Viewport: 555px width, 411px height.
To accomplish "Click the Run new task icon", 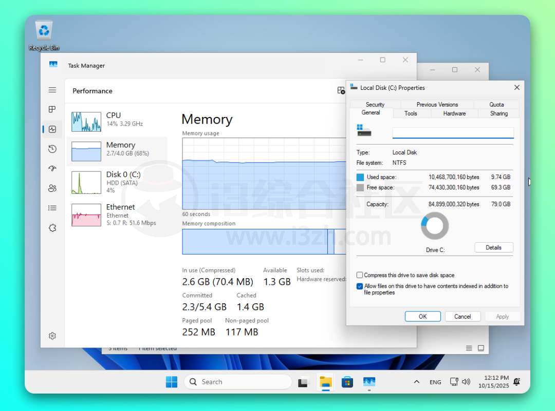I will [341, 90].
